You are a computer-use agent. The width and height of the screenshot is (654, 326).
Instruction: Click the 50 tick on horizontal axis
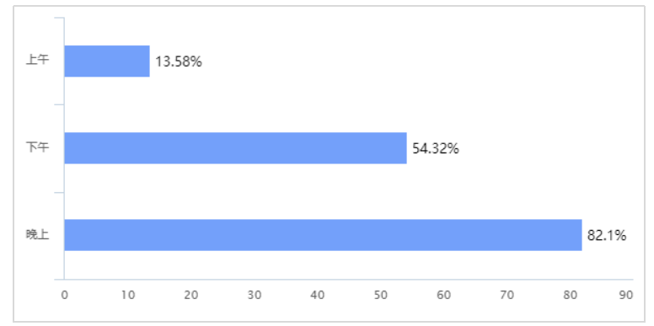[x=381, y=295]
